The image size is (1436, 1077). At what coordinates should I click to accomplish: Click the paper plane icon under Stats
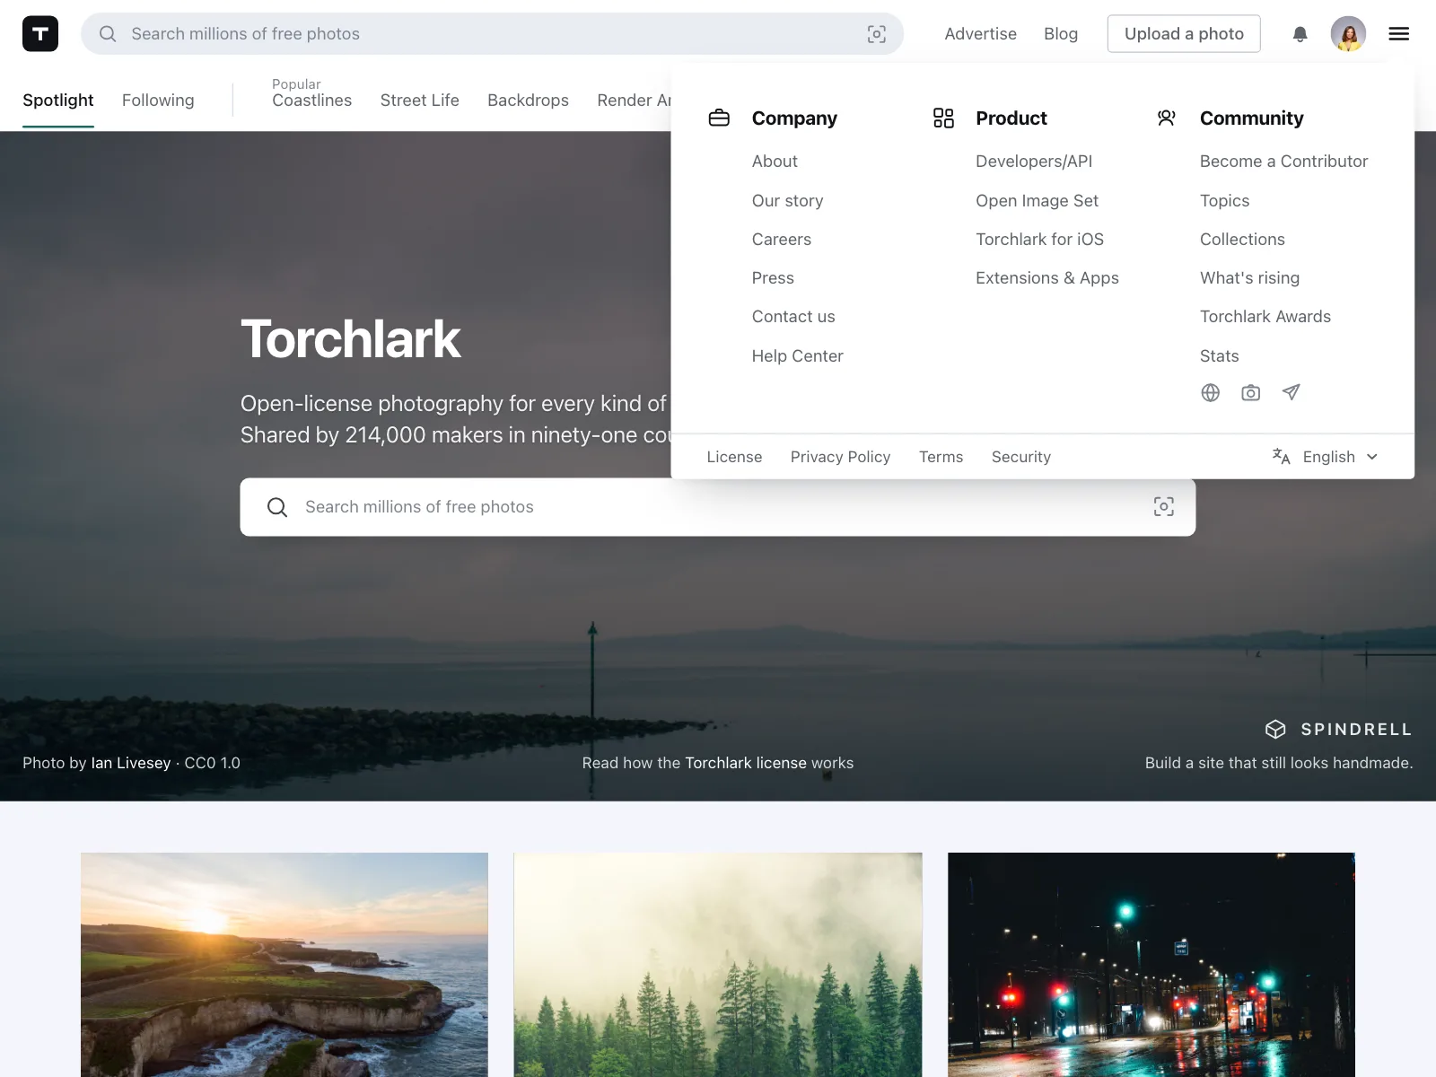coord(1291,392)
